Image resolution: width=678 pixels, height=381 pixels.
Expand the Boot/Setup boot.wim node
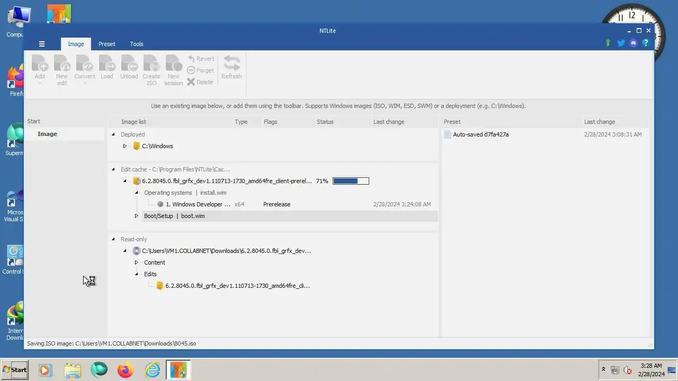(136, 216)
